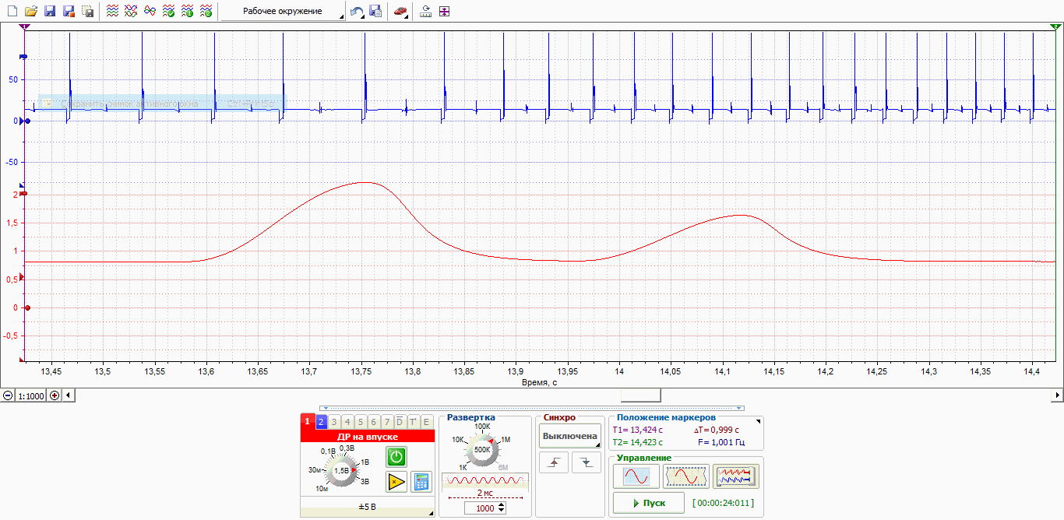Screen dimensions: 1064x520
Task: Collapse the control panel dotted bar
Action: click(532, 408)
